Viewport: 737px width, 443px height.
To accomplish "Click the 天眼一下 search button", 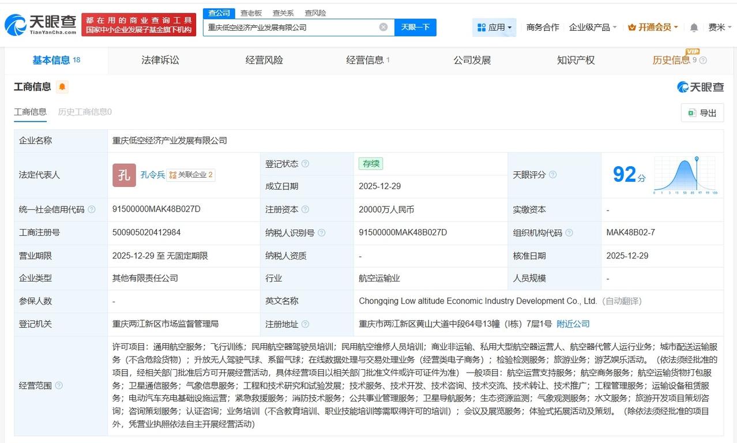I will point(416,27).
